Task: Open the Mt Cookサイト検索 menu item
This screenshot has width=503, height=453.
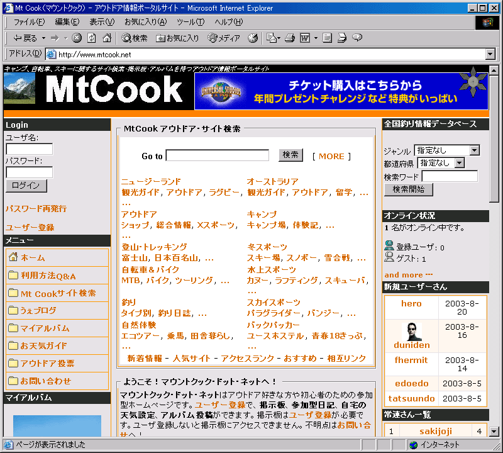Action: pos(58,293)
